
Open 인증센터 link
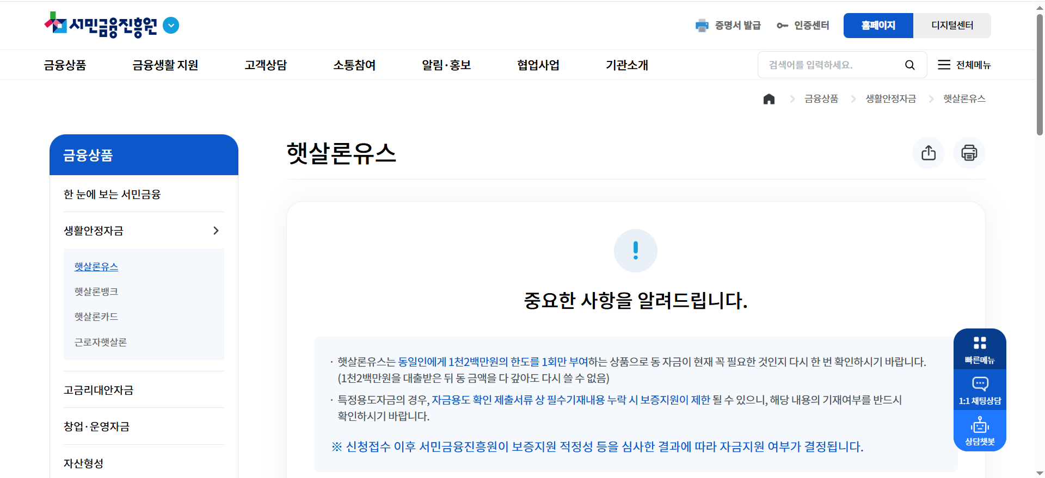[812, 26]
